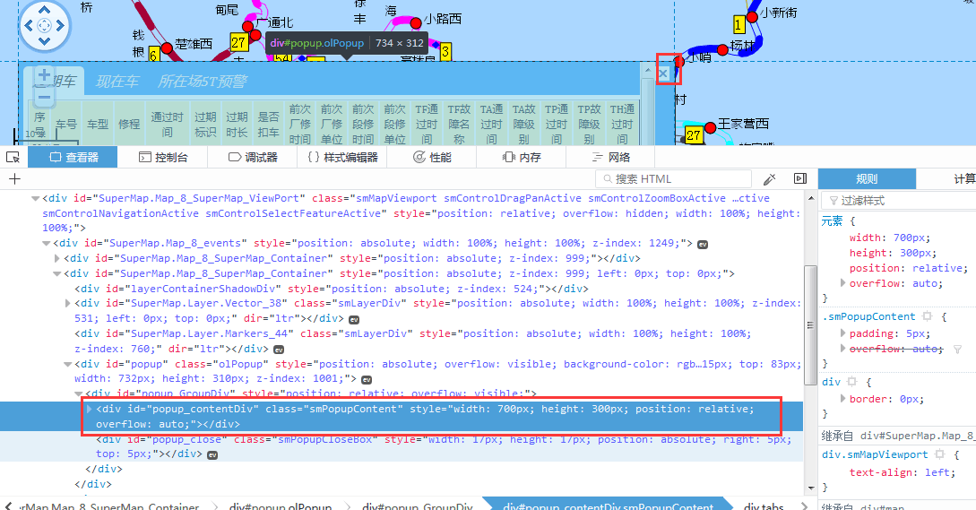976x510 pixels.
Task: Click the eyedropper icon beside HTML search
Action: tap(769, 179)
